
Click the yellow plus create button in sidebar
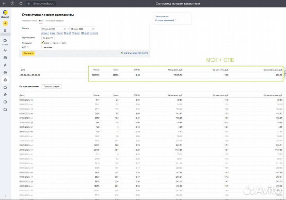(x=5, y=23)
